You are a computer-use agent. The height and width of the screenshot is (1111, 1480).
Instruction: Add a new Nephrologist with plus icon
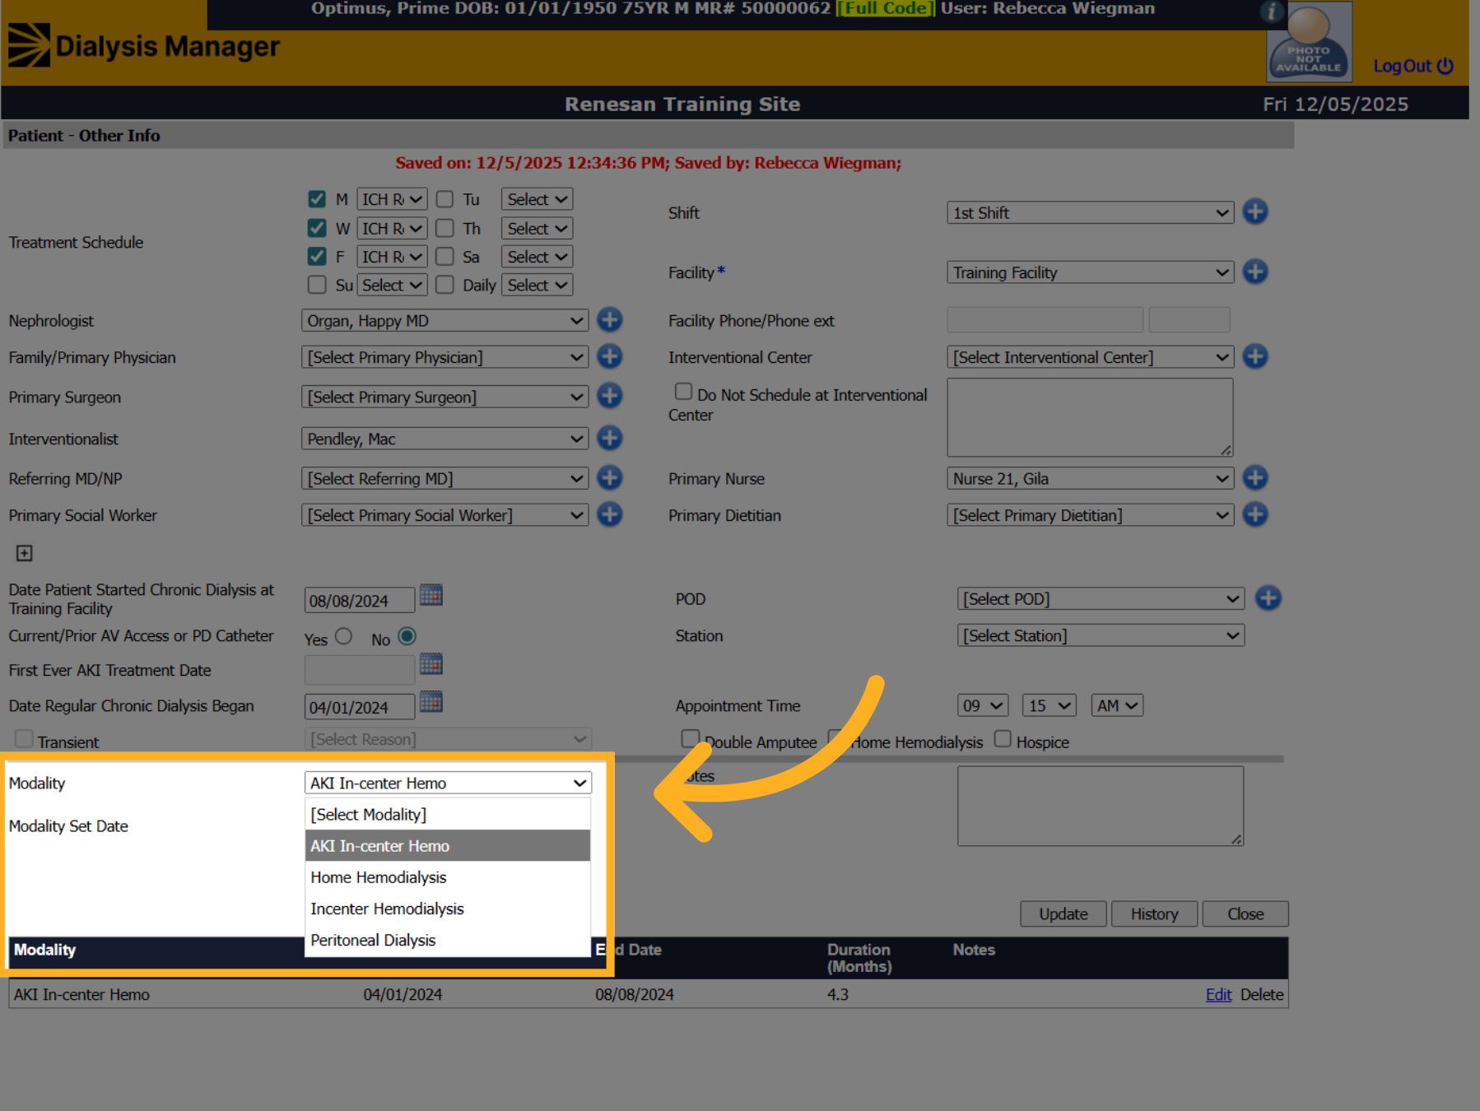coord(609,319)
